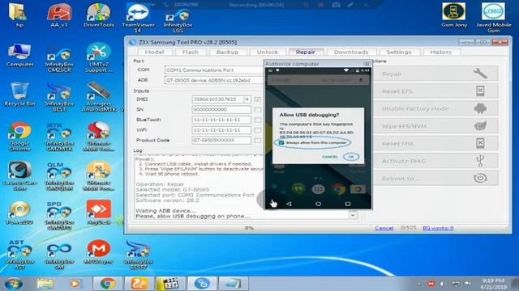Click the SN input field

point(221,109)
